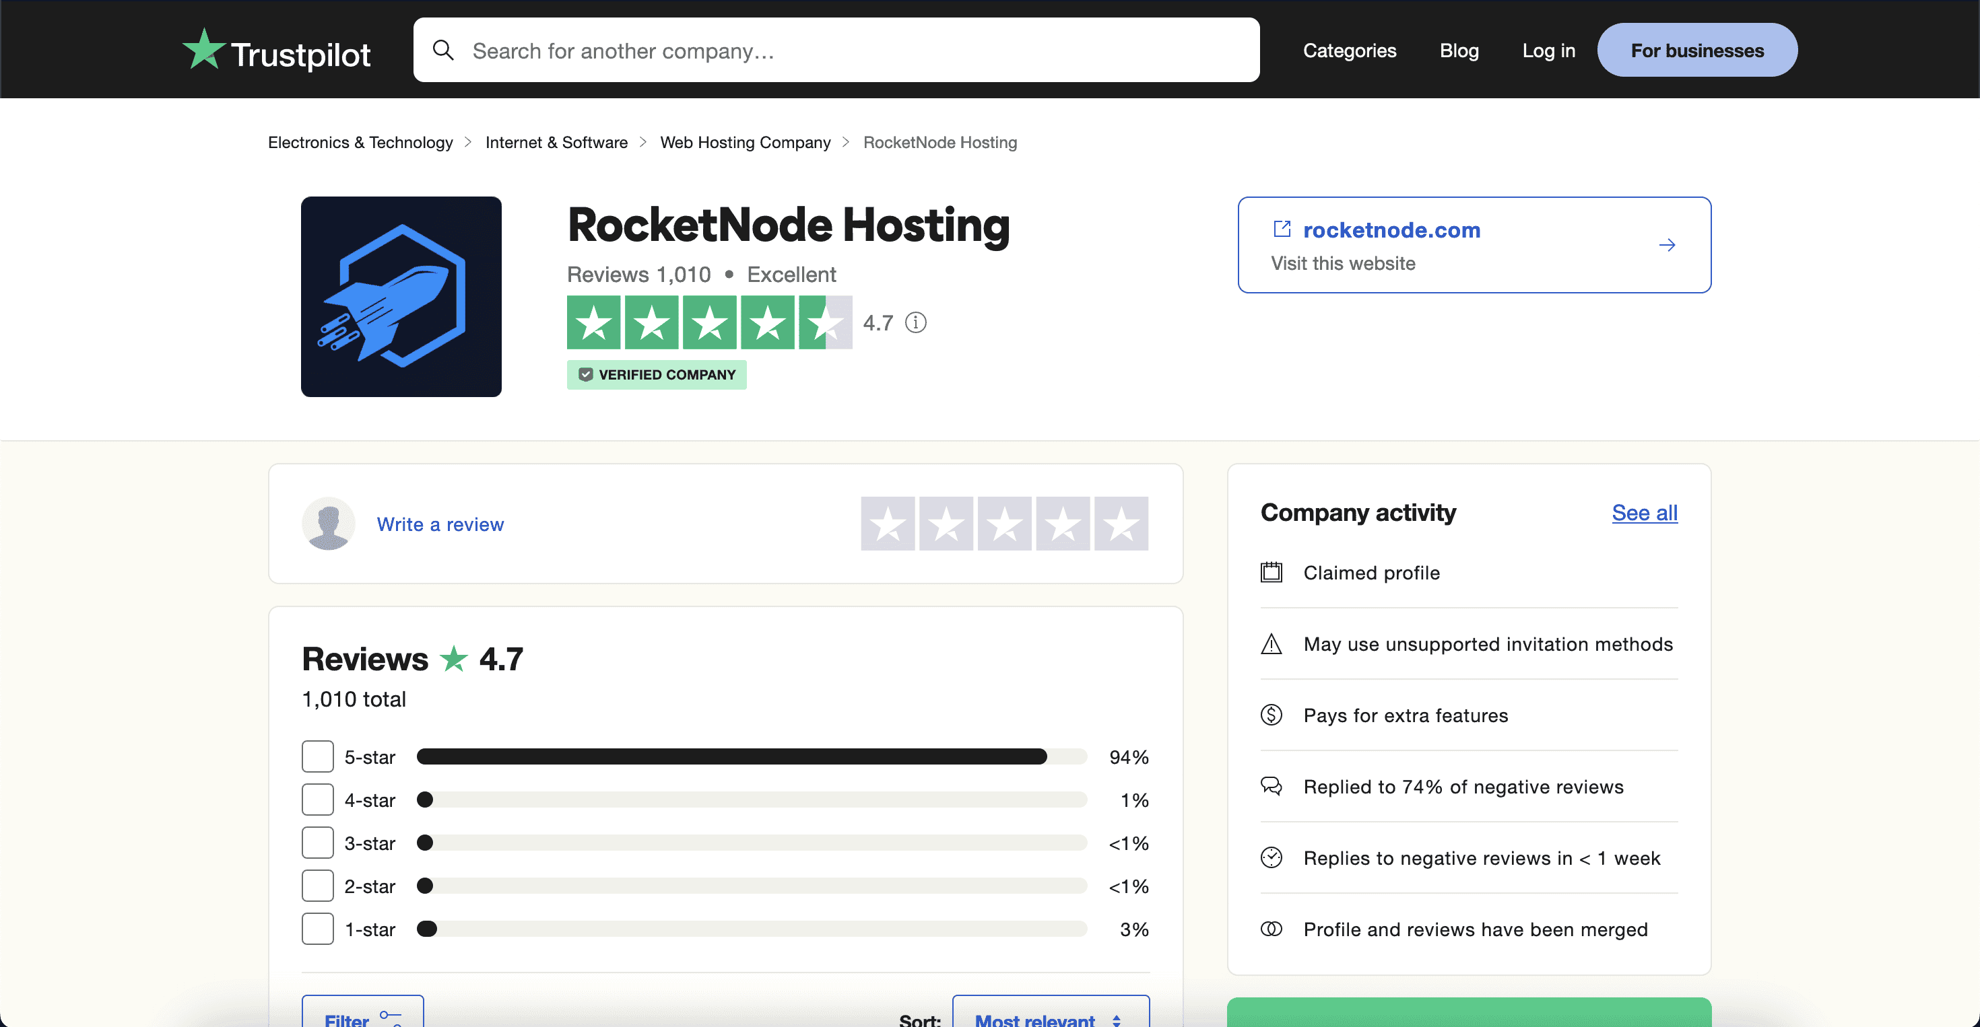Click the user avatar icon
The image size is (1980, 1027).
click(x=328, y=524)
